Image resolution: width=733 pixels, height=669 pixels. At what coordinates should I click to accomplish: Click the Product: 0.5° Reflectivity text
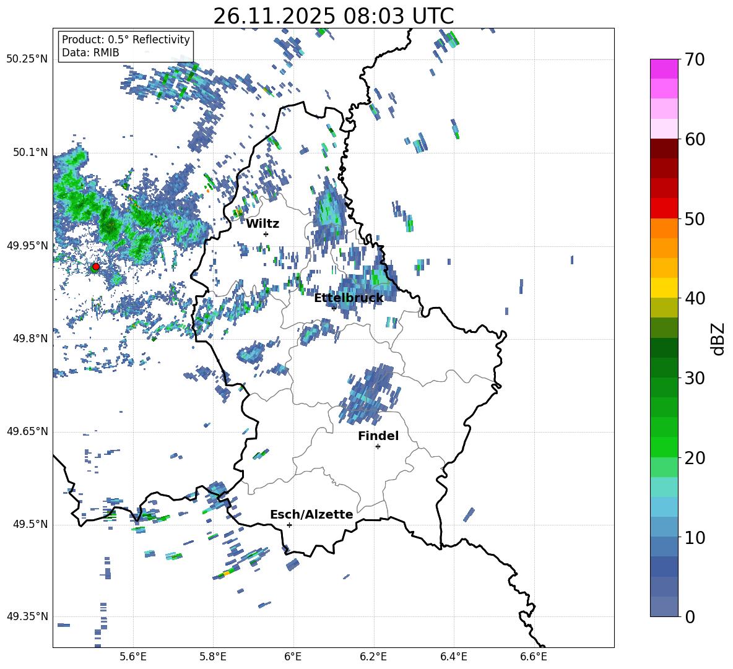point(126,40)
